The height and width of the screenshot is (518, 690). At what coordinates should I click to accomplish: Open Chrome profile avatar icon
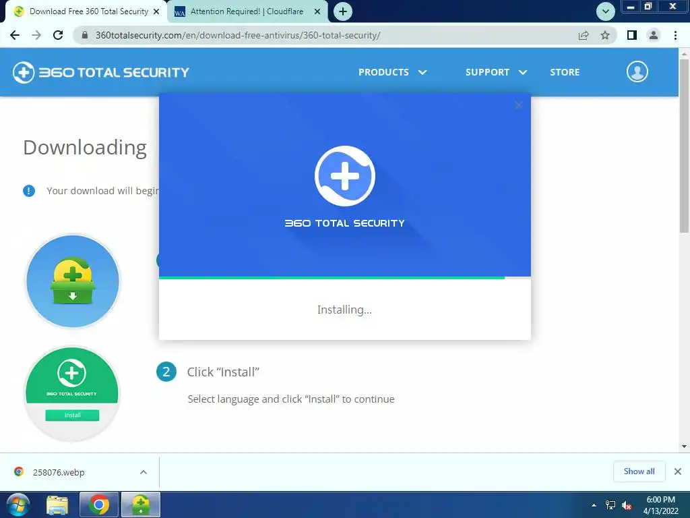click(654, 35)
